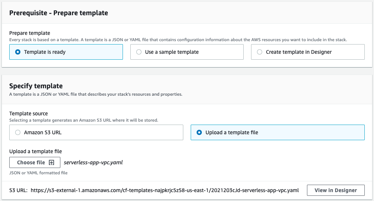374x201 pixels.
Task: Click the Template is ready option tile
Action: pyautogui.click(x=66, y=52)
